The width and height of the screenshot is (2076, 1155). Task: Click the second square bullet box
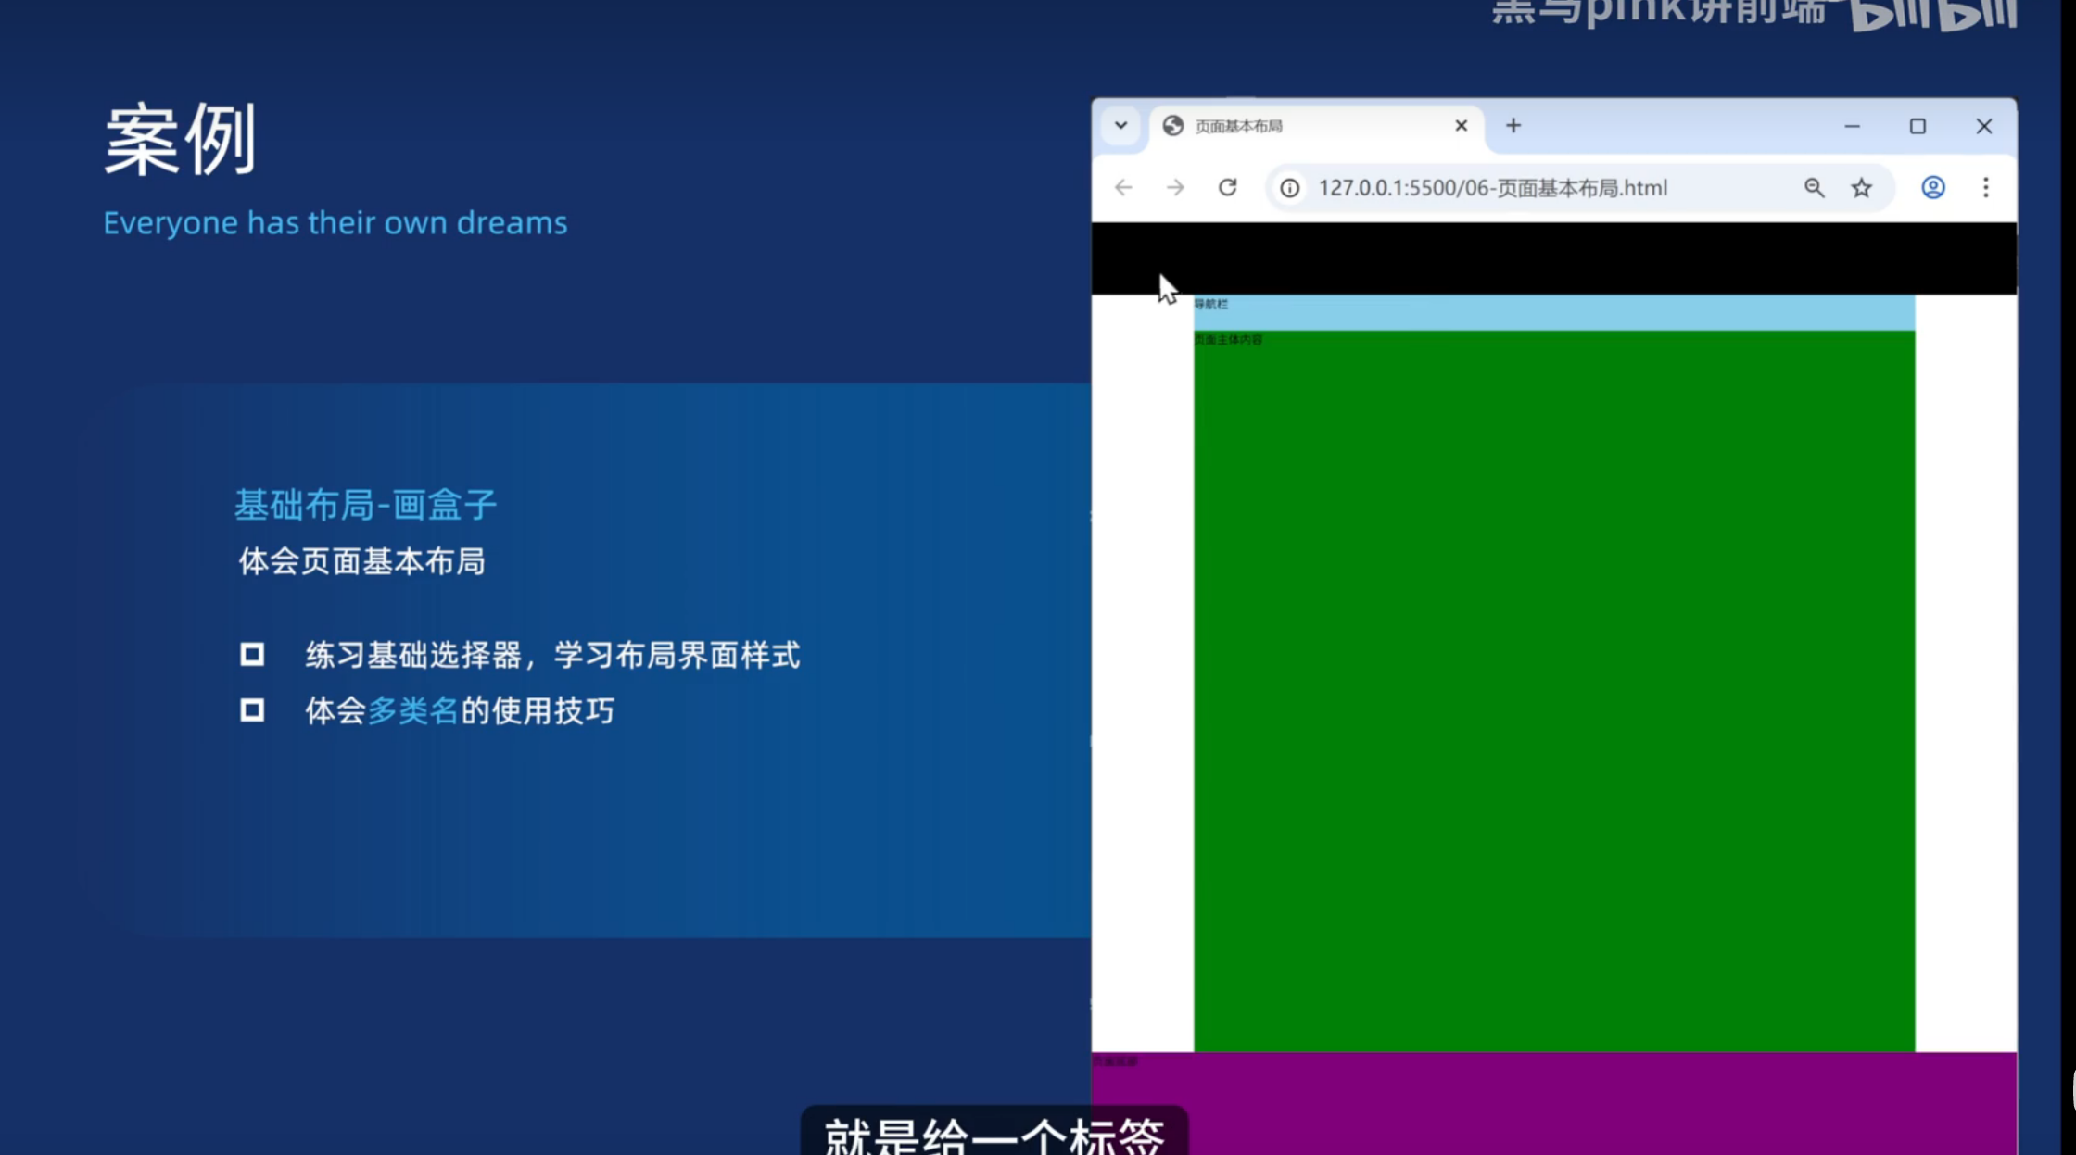click(x=252, y=710)
